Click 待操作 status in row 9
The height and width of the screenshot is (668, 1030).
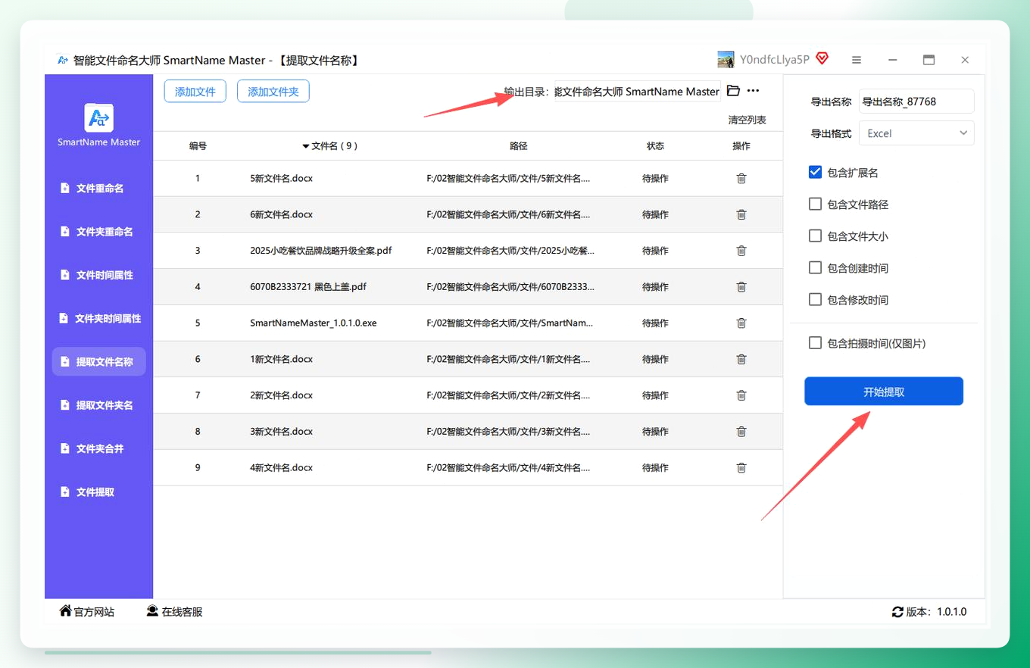pyautogui.click(x=655, y=468)
